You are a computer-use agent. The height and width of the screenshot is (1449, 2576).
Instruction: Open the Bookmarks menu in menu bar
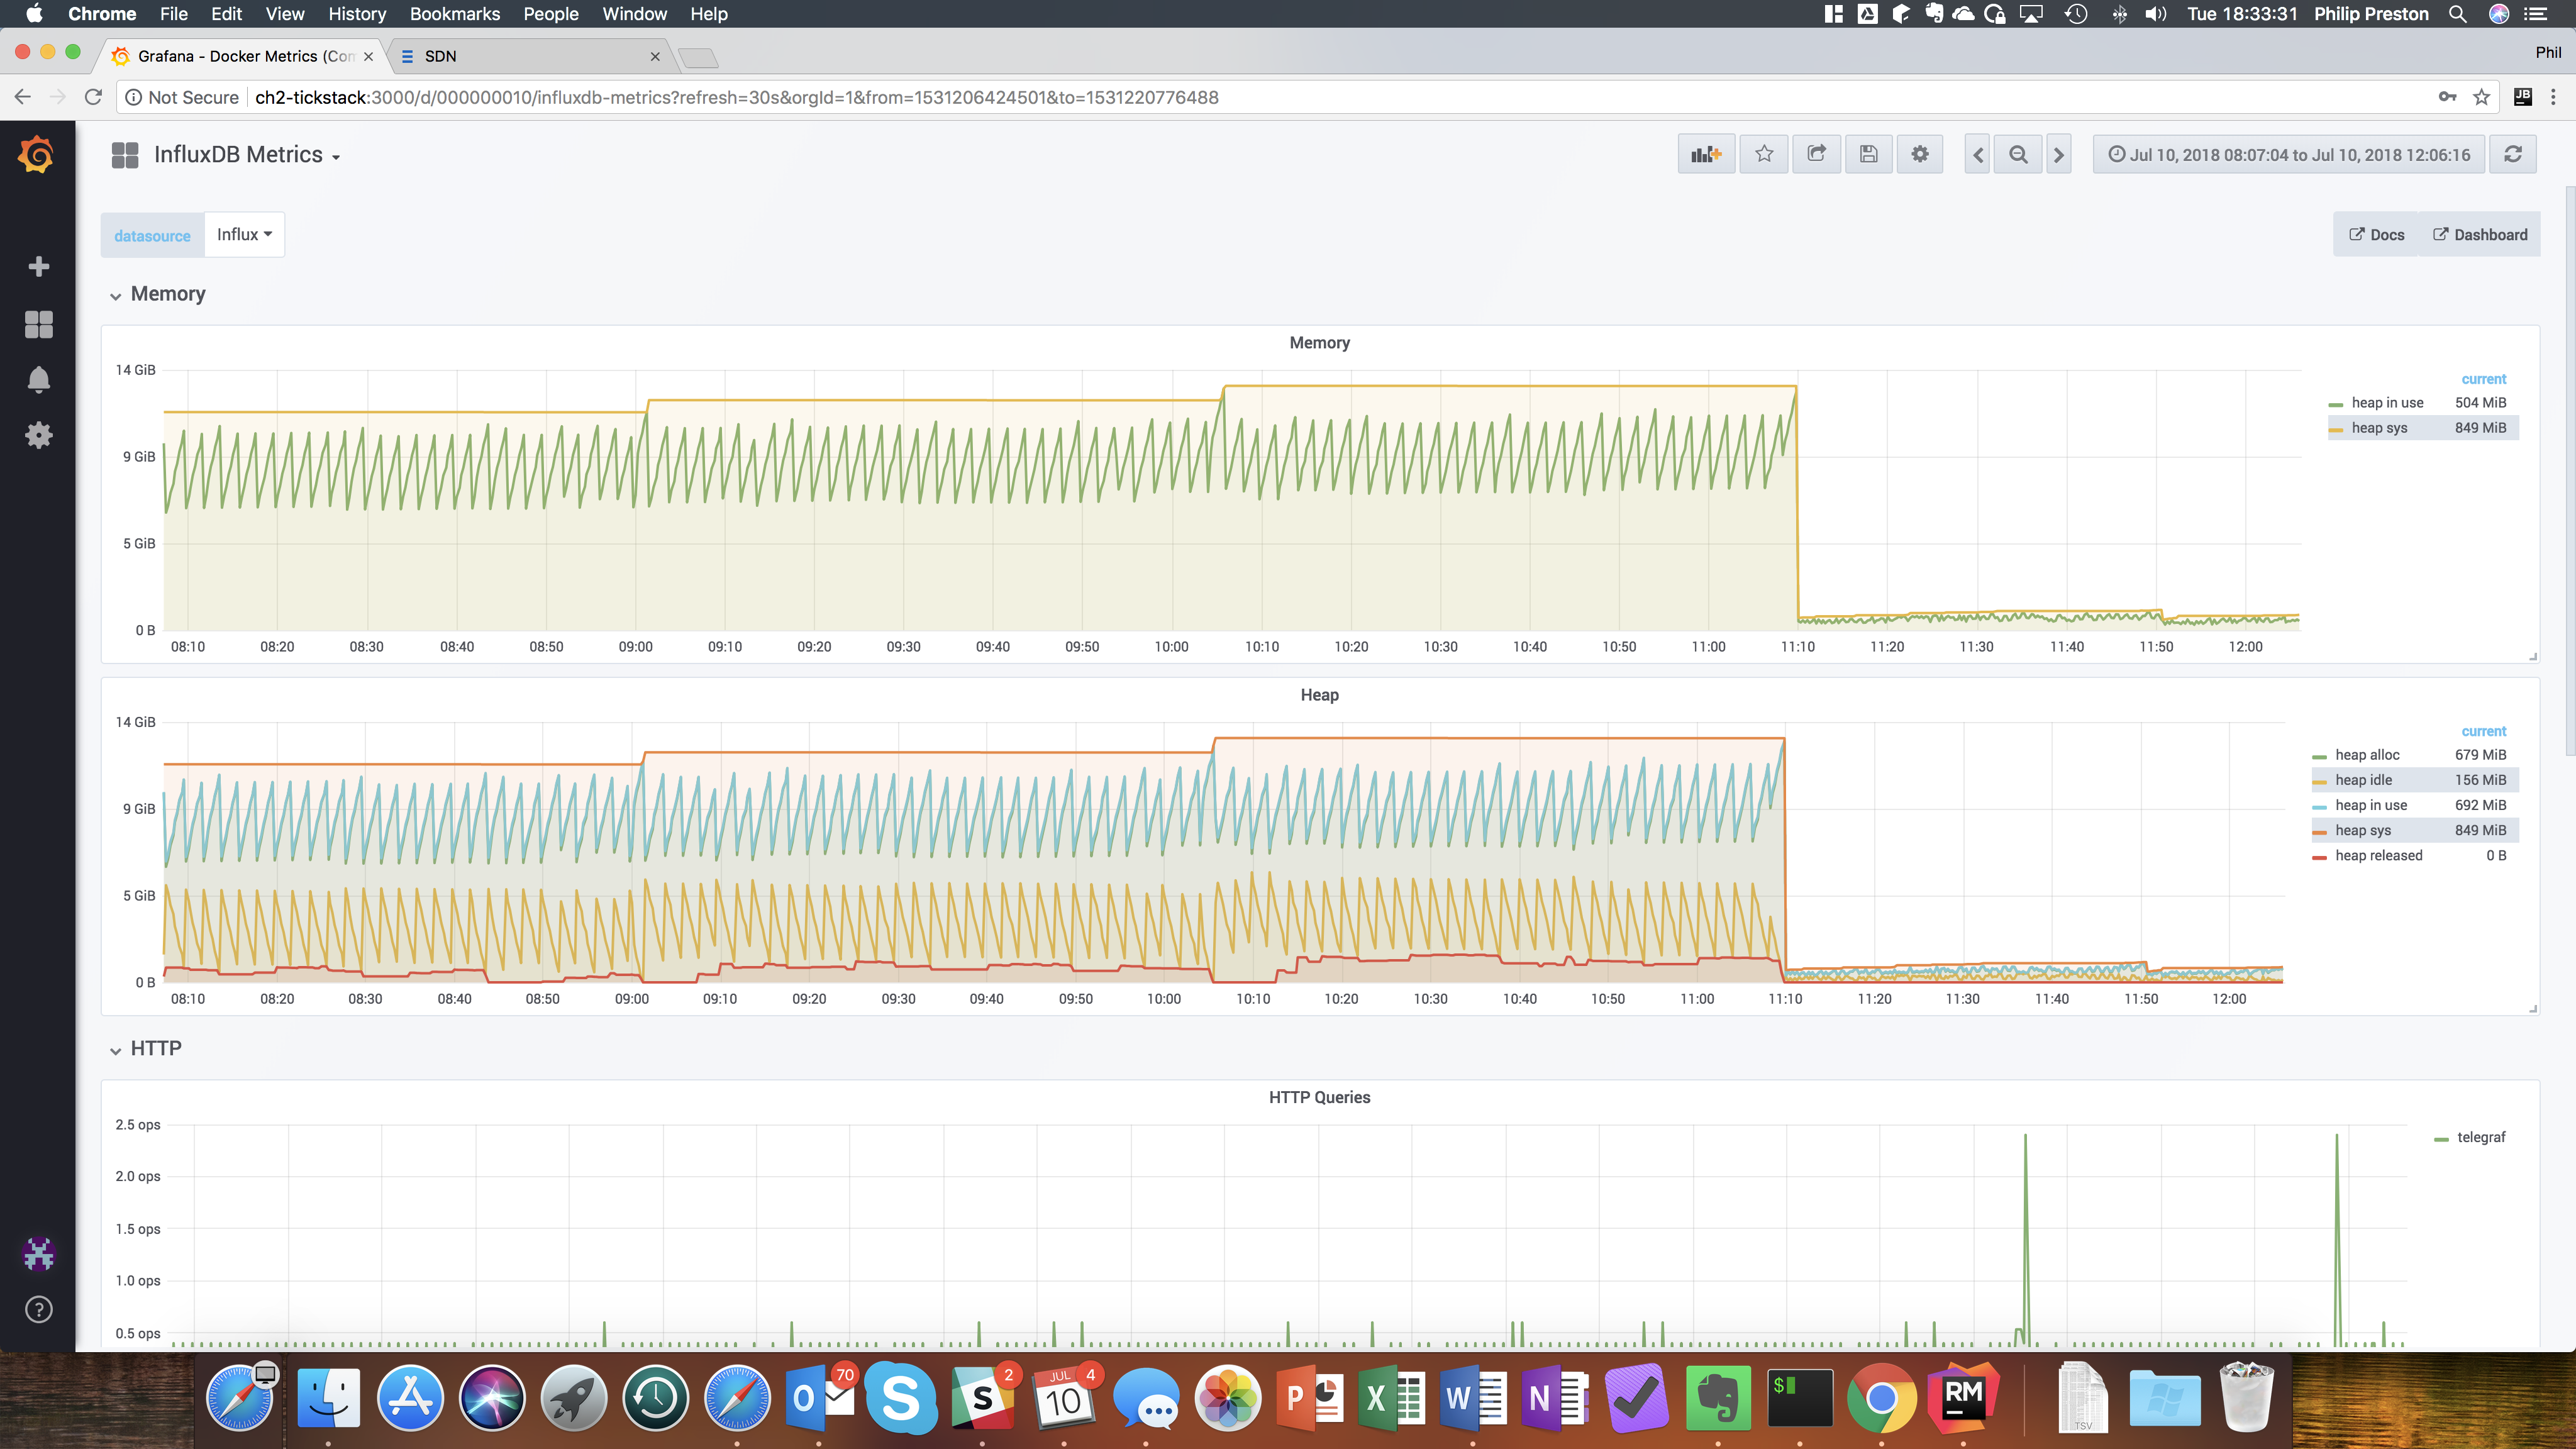[454, 14]
